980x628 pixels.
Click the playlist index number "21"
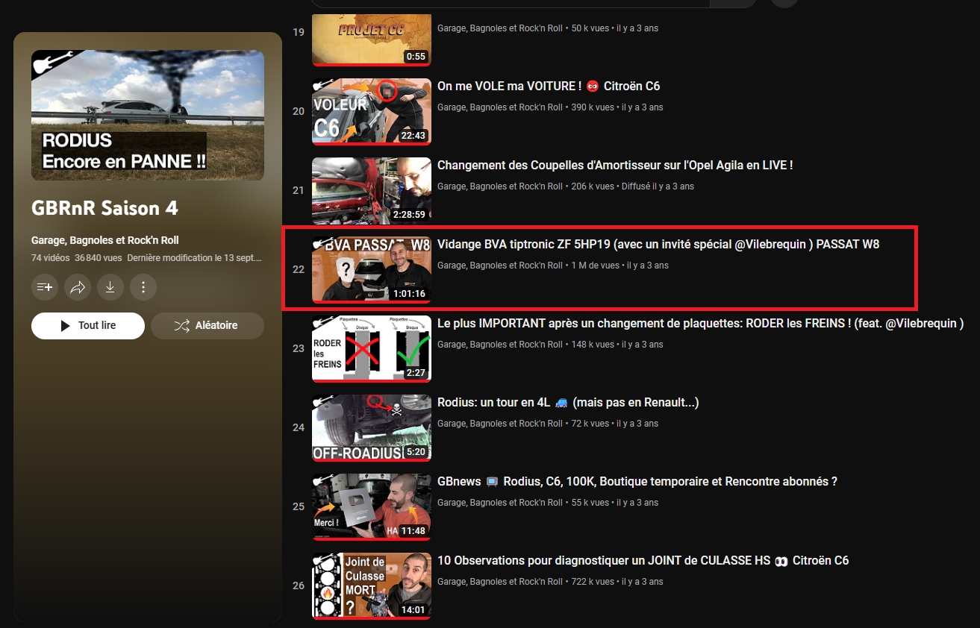[299, 190]
